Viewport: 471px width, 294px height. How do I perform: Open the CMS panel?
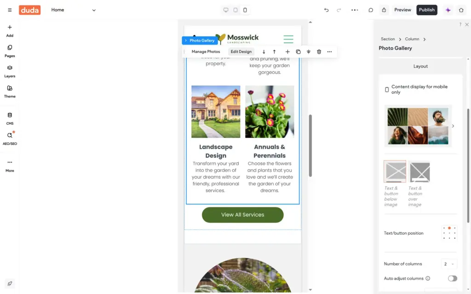tap(10, 119)
